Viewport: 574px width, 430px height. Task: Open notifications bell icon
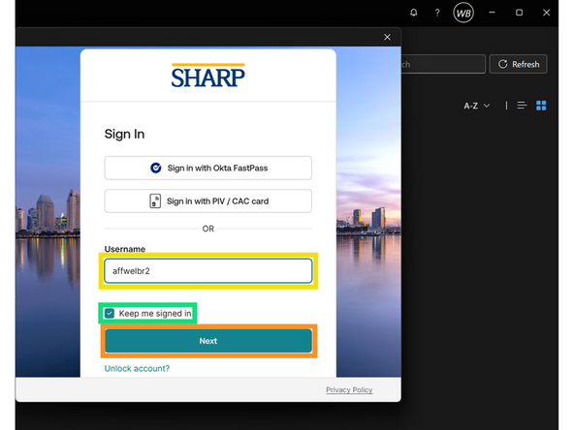[414, 13]
